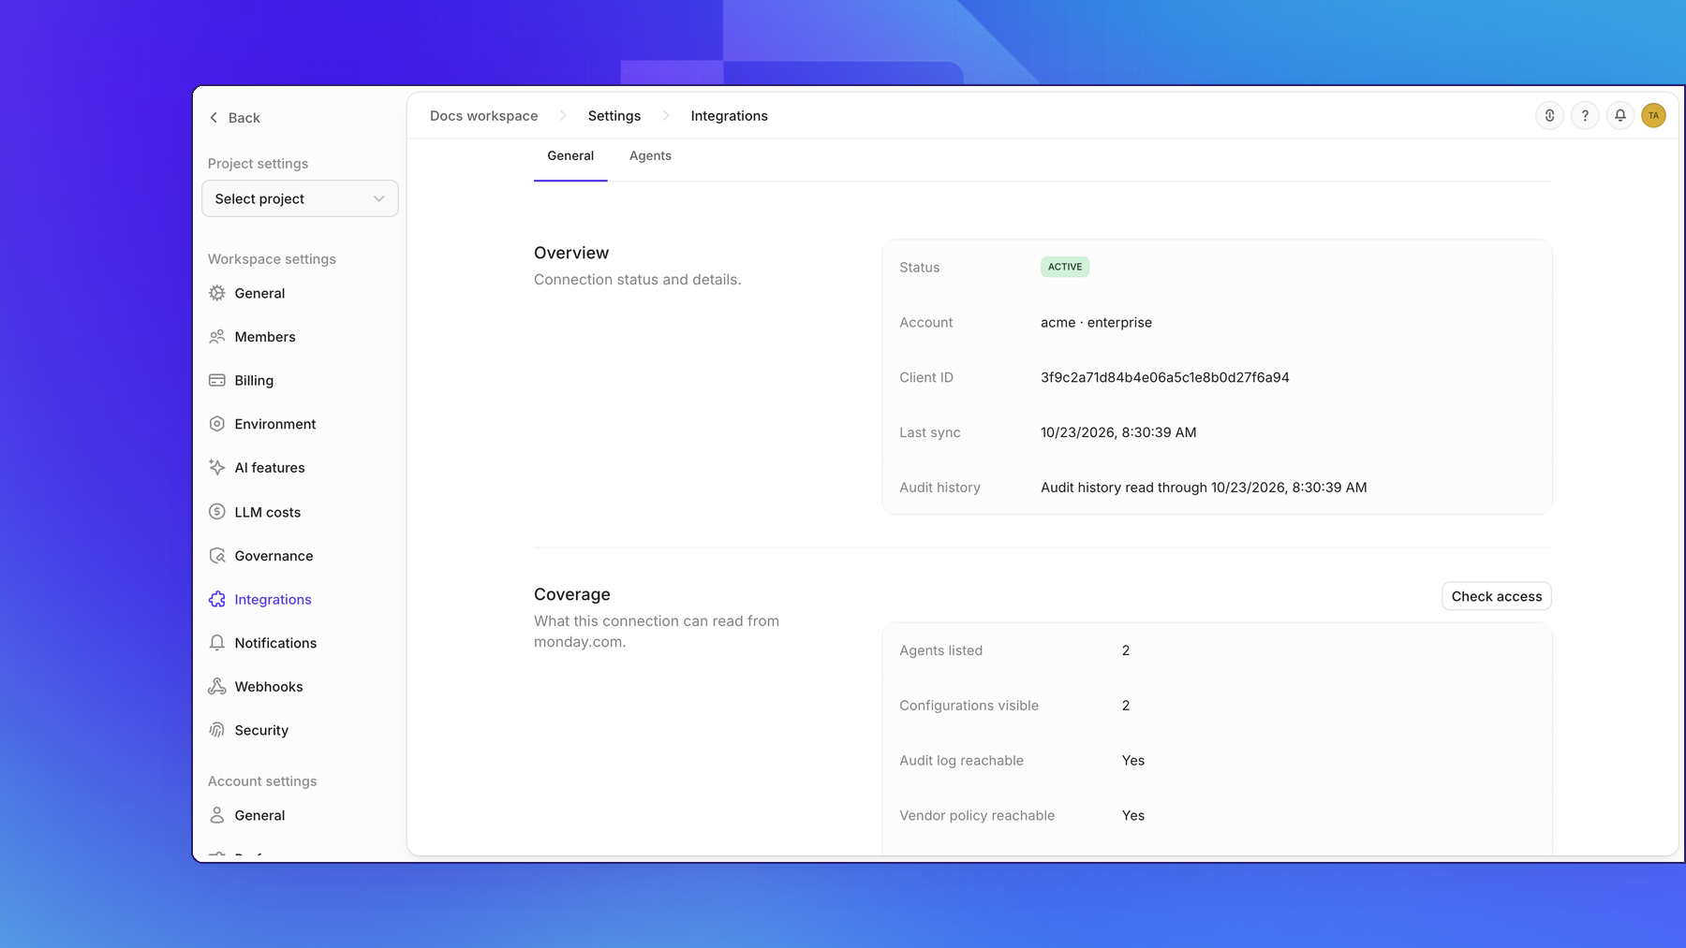Click the Configurations visible value 2
Image resolution: width=1686 pixels, height=948 pixels.
1126,706
